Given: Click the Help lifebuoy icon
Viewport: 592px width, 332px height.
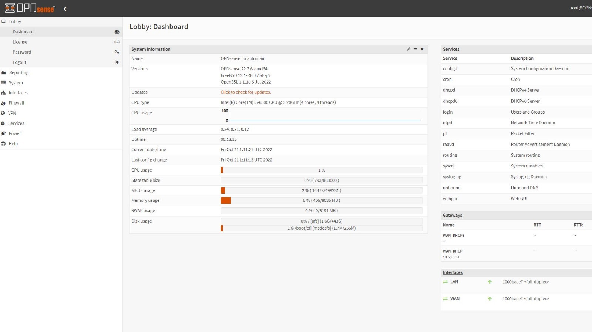Looking at the screenshot, I should coord(3,144).
